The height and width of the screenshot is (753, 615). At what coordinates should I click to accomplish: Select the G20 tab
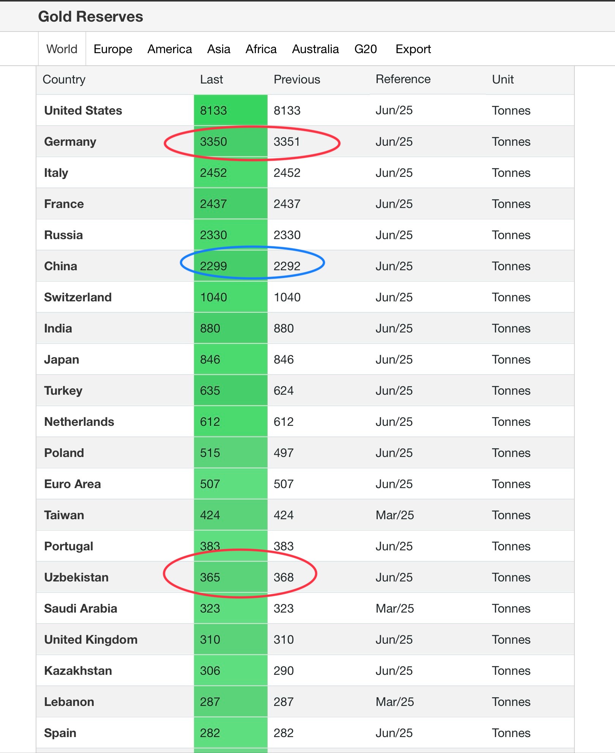coord(366,49)
